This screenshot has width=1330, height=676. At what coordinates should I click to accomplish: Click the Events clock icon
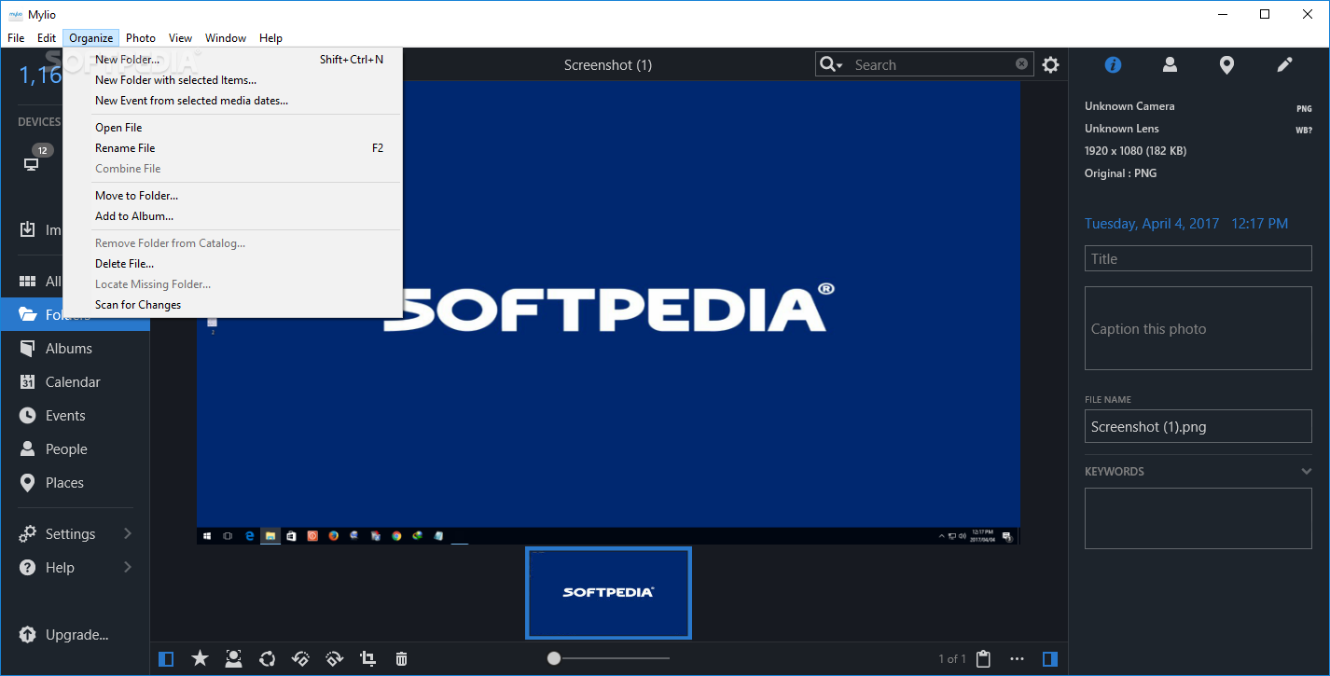coord(28,416)
